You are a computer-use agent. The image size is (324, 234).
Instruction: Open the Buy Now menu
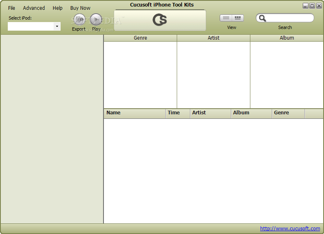(80, 8)
